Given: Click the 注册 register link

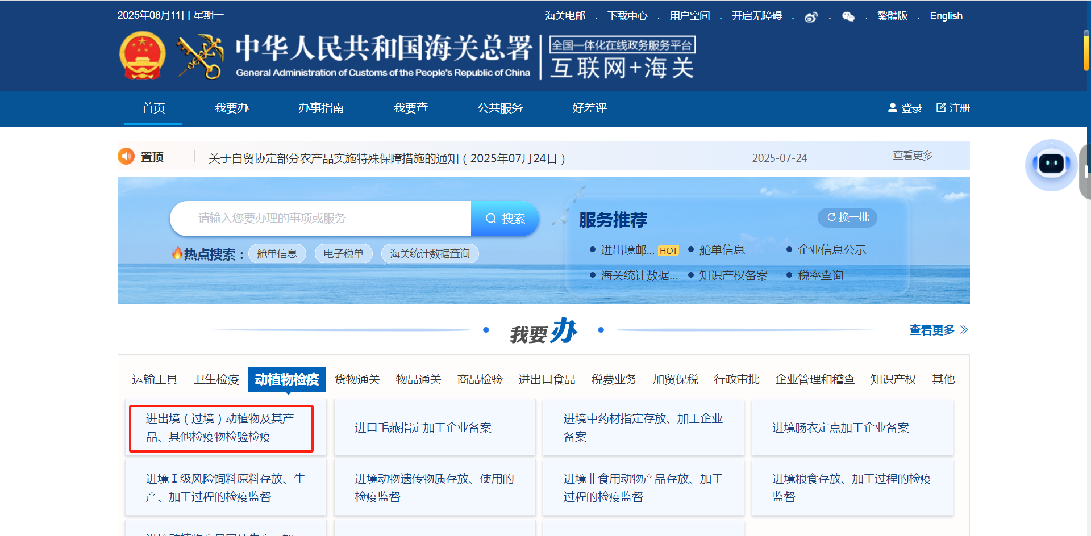Looking at the screenshot, I should 953,108.
